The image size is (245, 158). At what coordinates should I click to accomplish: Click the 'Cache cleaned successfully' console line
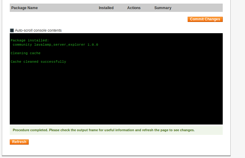(38, 61)
